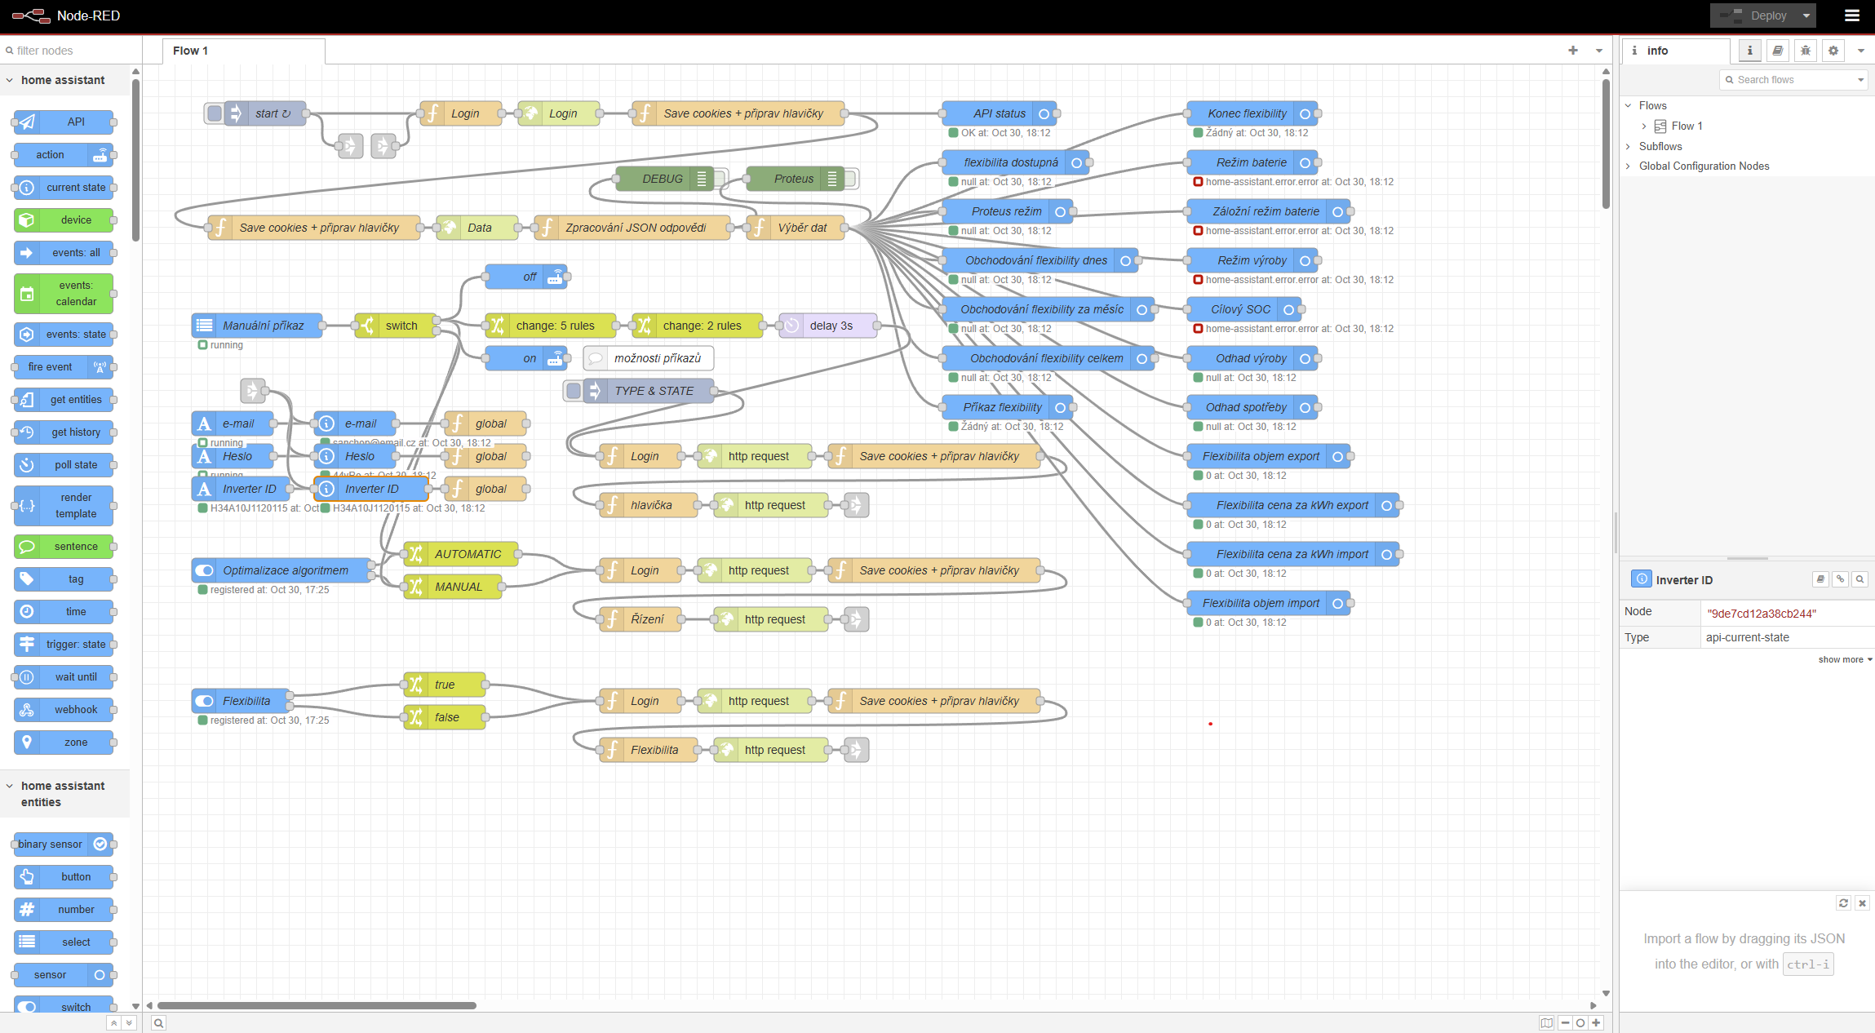Select the Flow 1 tab
1875x1033 pixels.
click(190, 51)
